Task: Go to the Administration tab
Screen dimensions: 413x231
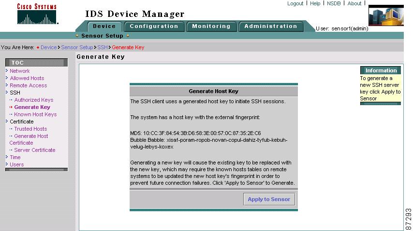Action: point(271,26)
